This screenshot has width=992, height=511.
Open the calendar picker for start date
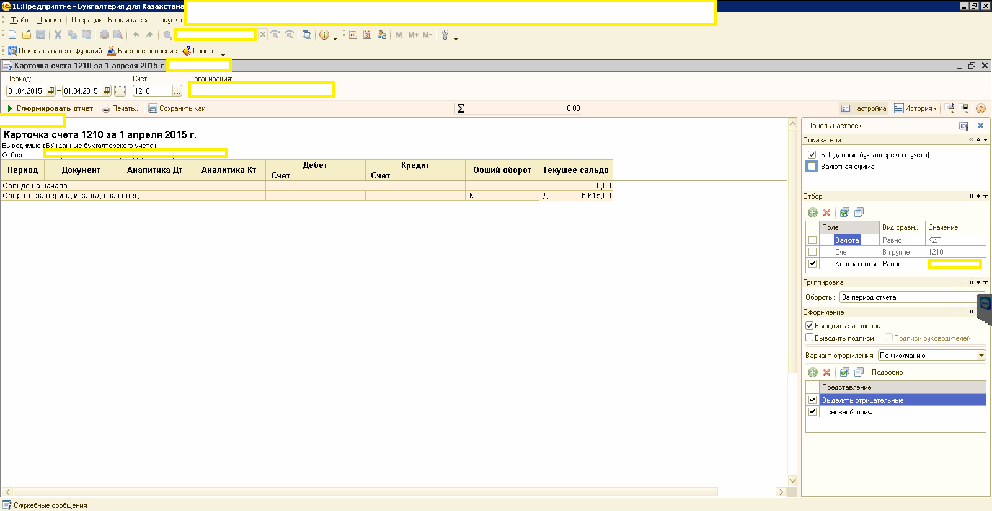(51, 91)
